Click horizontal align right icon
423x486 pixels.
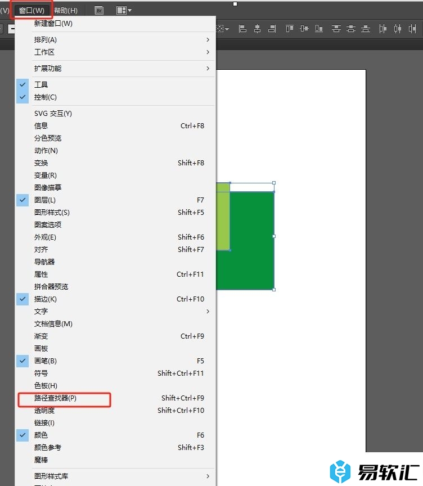(272, 29)
